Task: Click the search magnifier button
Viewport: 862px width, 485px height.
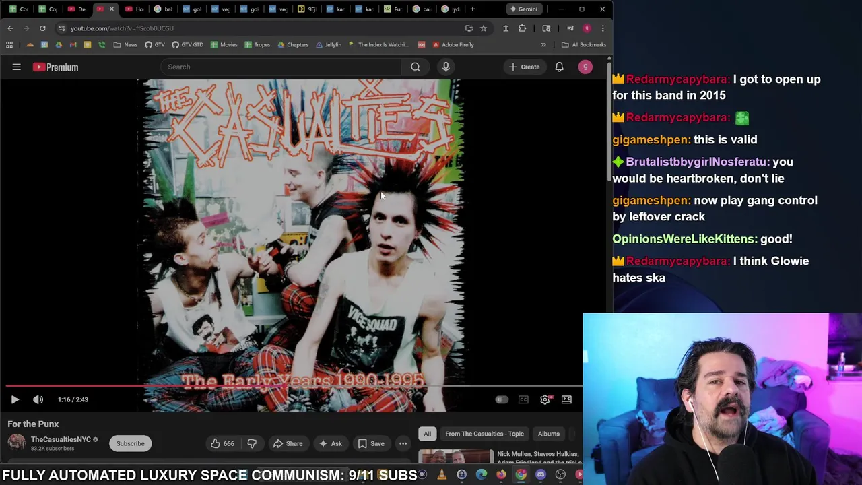Action: click(416, 67)
